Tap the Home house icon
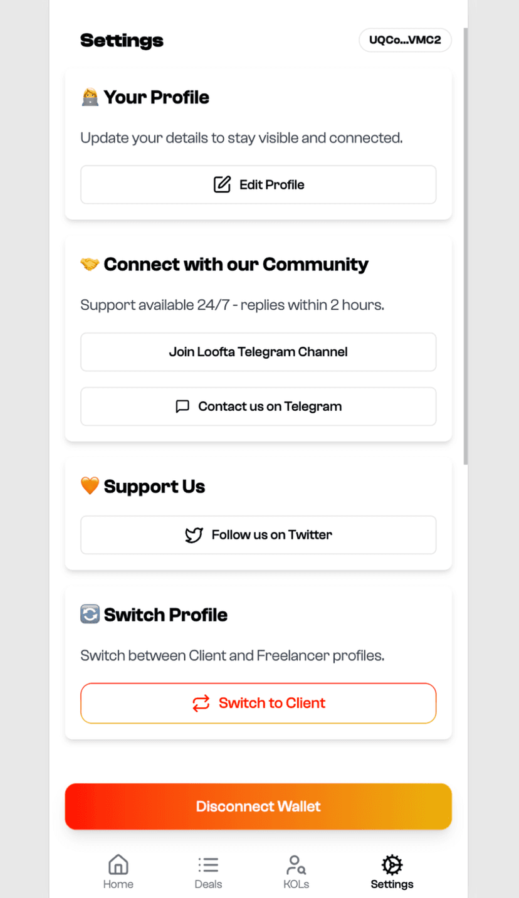 coord(118,865)
